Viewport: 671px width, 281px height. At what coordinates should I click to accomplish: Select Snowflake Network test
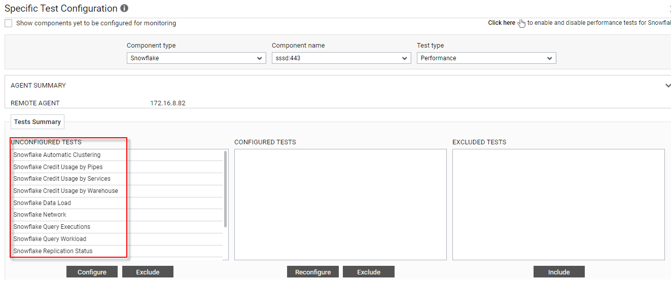117,215
